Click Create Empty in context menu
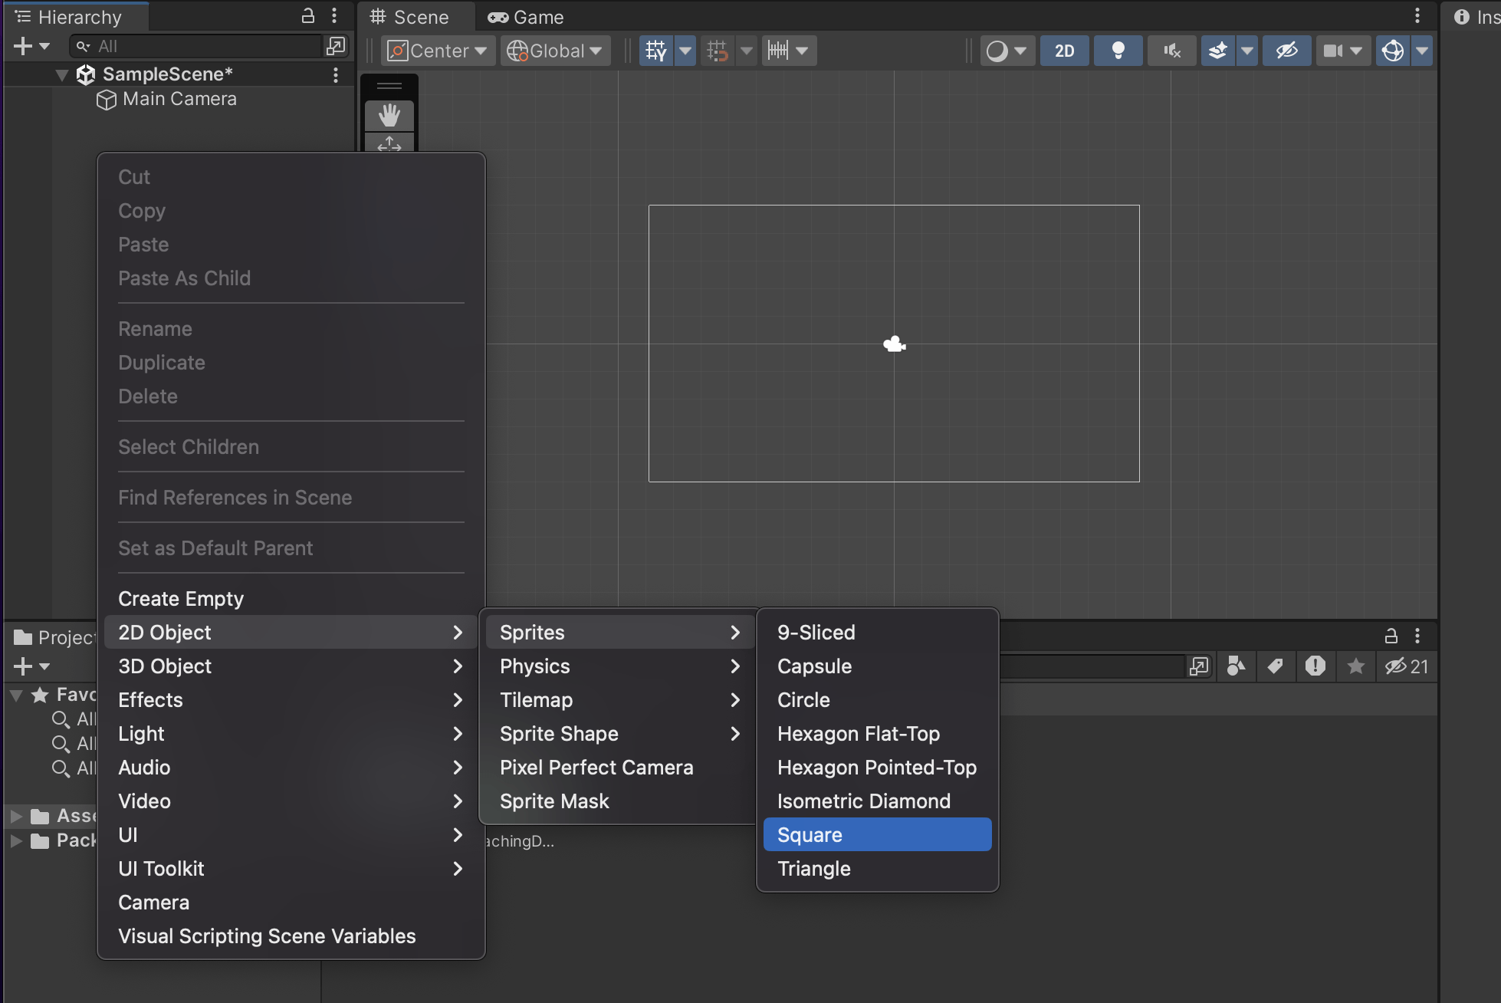Viewport: 1501px width, 1003px height. pos(181,598)
